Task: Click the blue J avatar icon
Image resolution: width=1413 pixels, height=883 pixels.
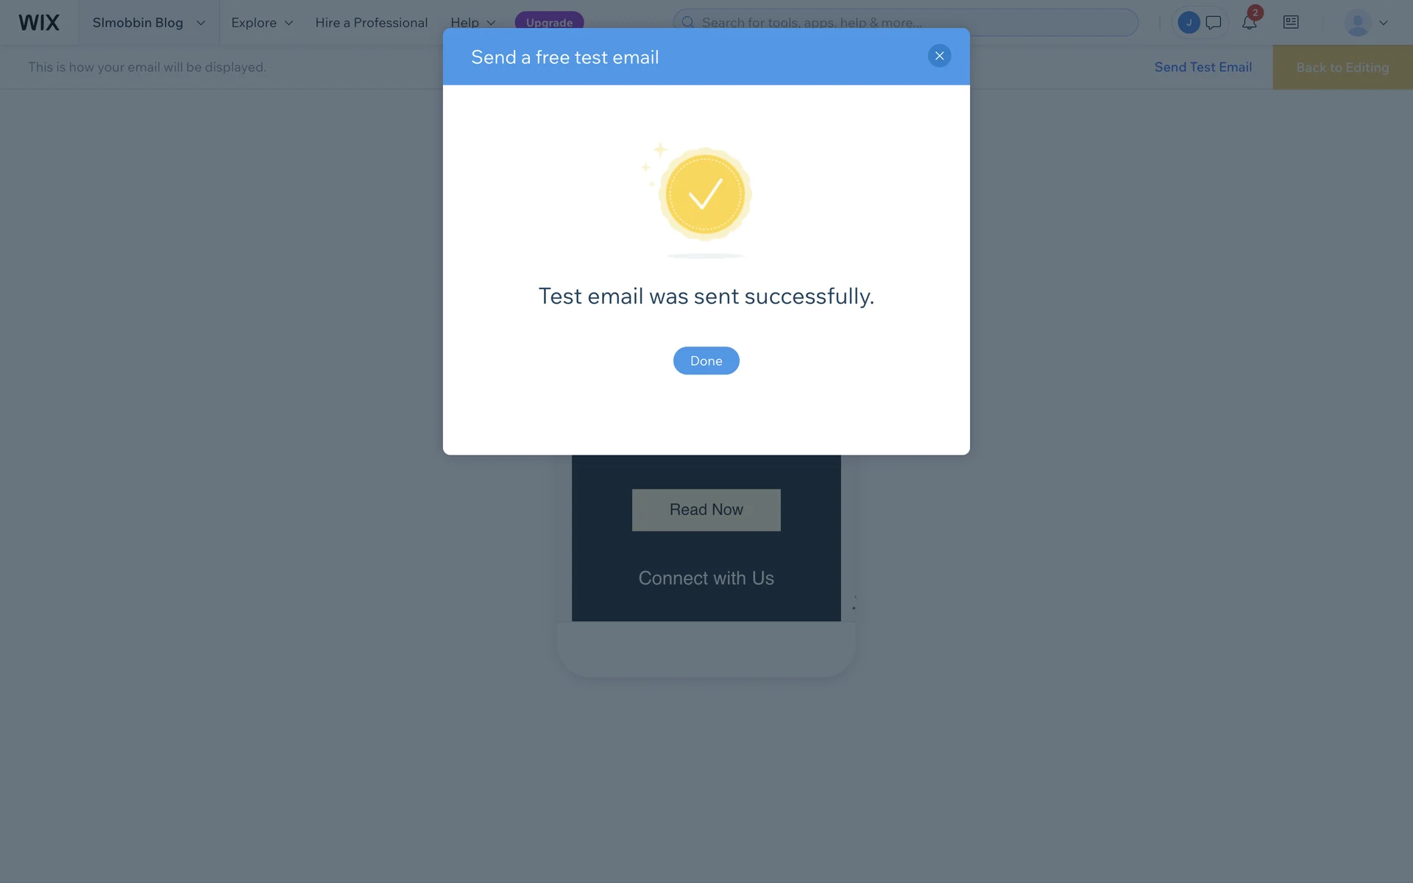Action: (1189, 23)
